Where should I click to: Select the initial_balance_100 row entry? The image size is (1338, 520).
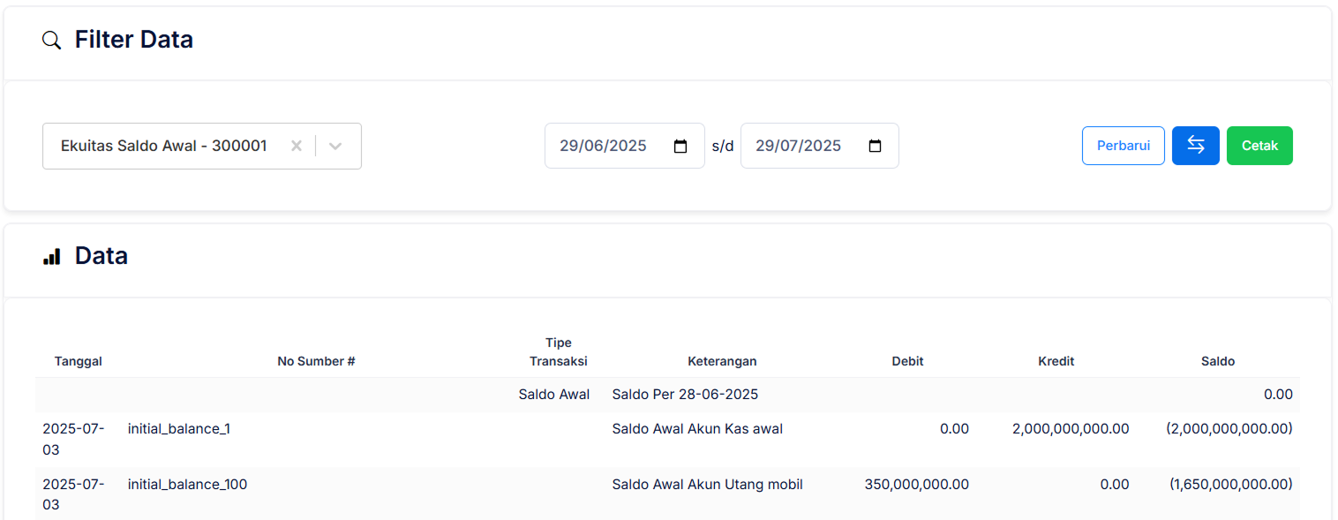point(187,485)
